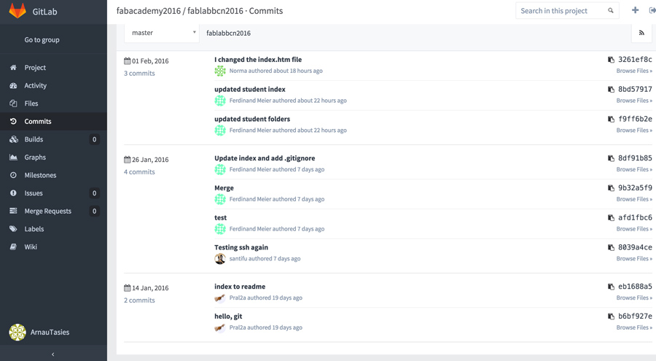
Task: Click the Merge Requests 0 count badge
Action: coord(94,211)
